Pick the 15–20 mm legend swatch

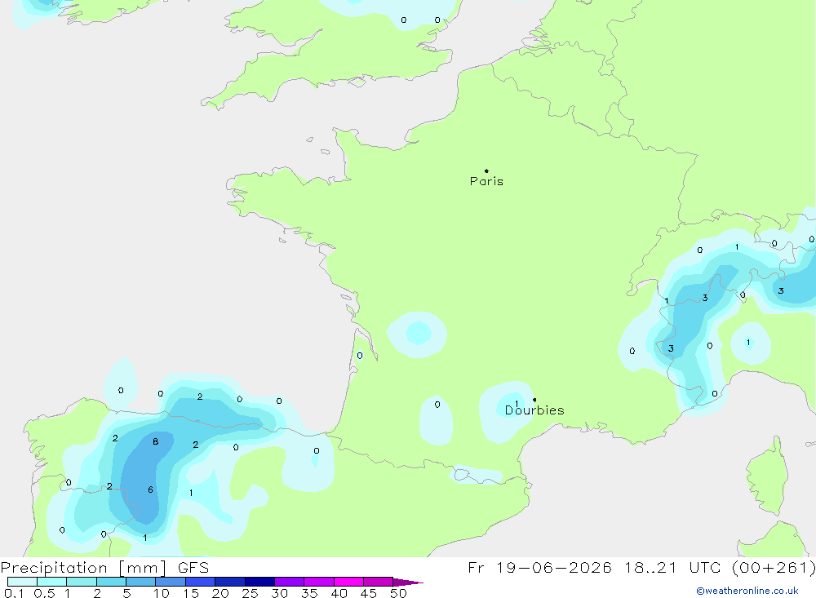[201, 582]
